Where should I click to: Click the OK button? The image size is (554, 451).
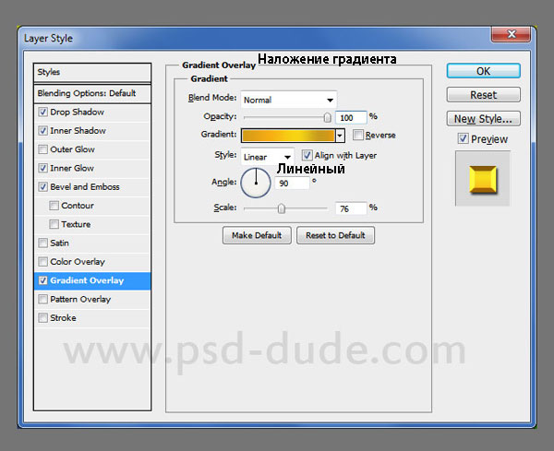[x=483, y=71]
